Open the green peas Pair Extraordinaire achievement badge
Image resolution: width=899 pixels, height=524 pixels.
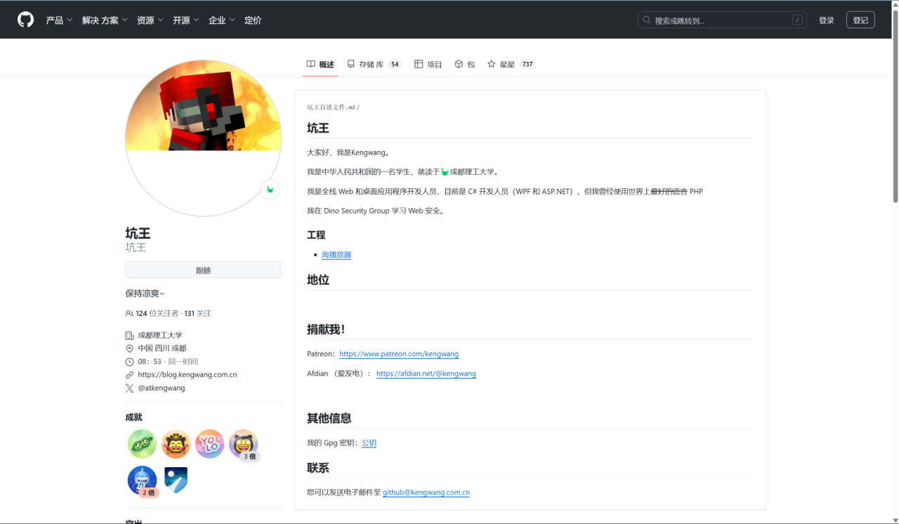point(142,444)
